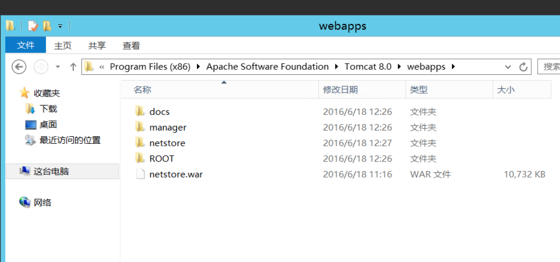Screen dimensions: 560x262
Task: Open the recent locations dropdown arrow
Action: tap(58, 67)
